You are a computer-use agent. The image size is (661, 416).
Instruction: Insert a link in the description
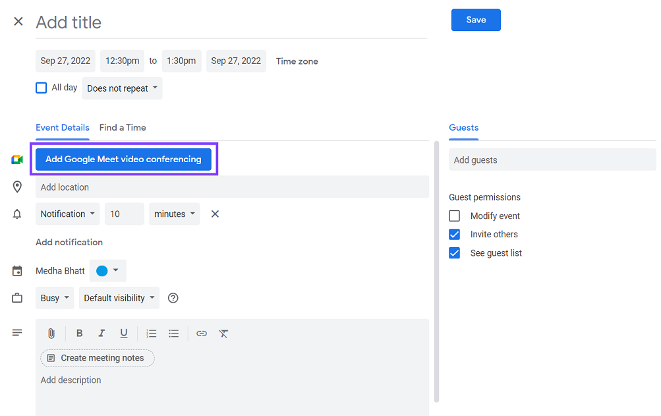pos(201,333)
